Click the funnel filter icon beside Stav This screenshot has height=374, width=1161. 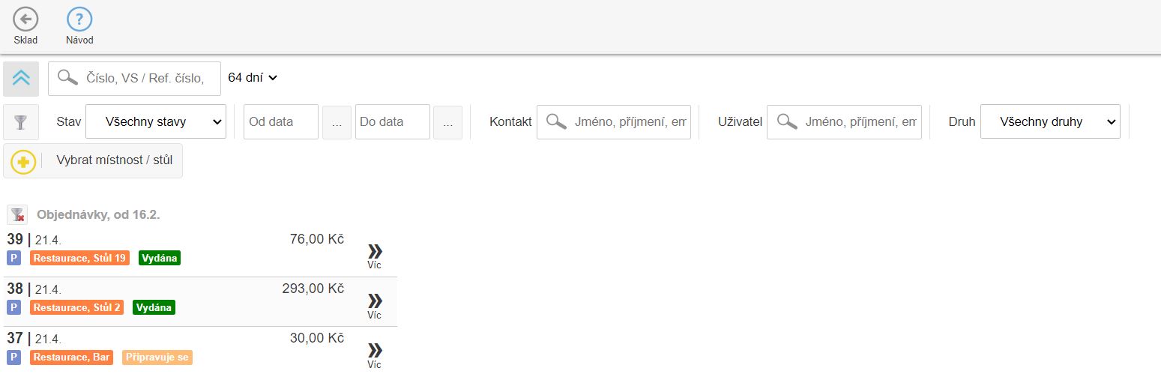[21, 122]
